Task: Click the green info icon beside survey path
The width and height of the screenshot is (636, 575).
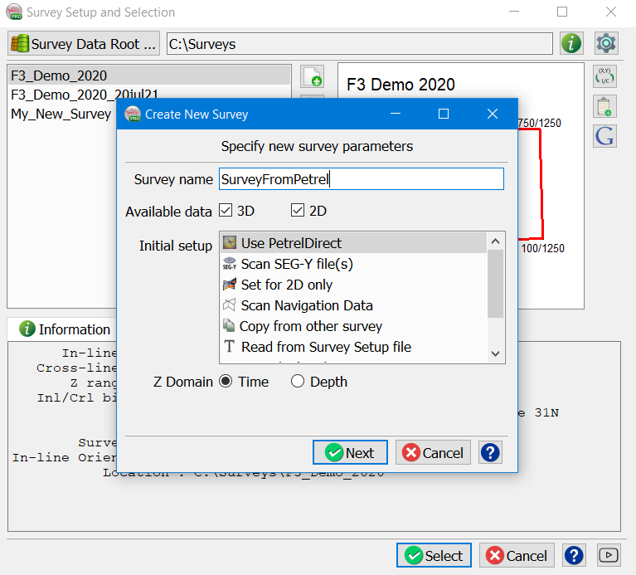Action: (x=571, y=44)
